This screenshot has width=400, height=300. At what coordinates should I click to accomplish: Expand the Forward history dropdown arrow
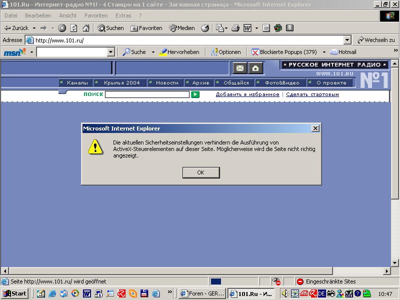(x=53, y=28)
